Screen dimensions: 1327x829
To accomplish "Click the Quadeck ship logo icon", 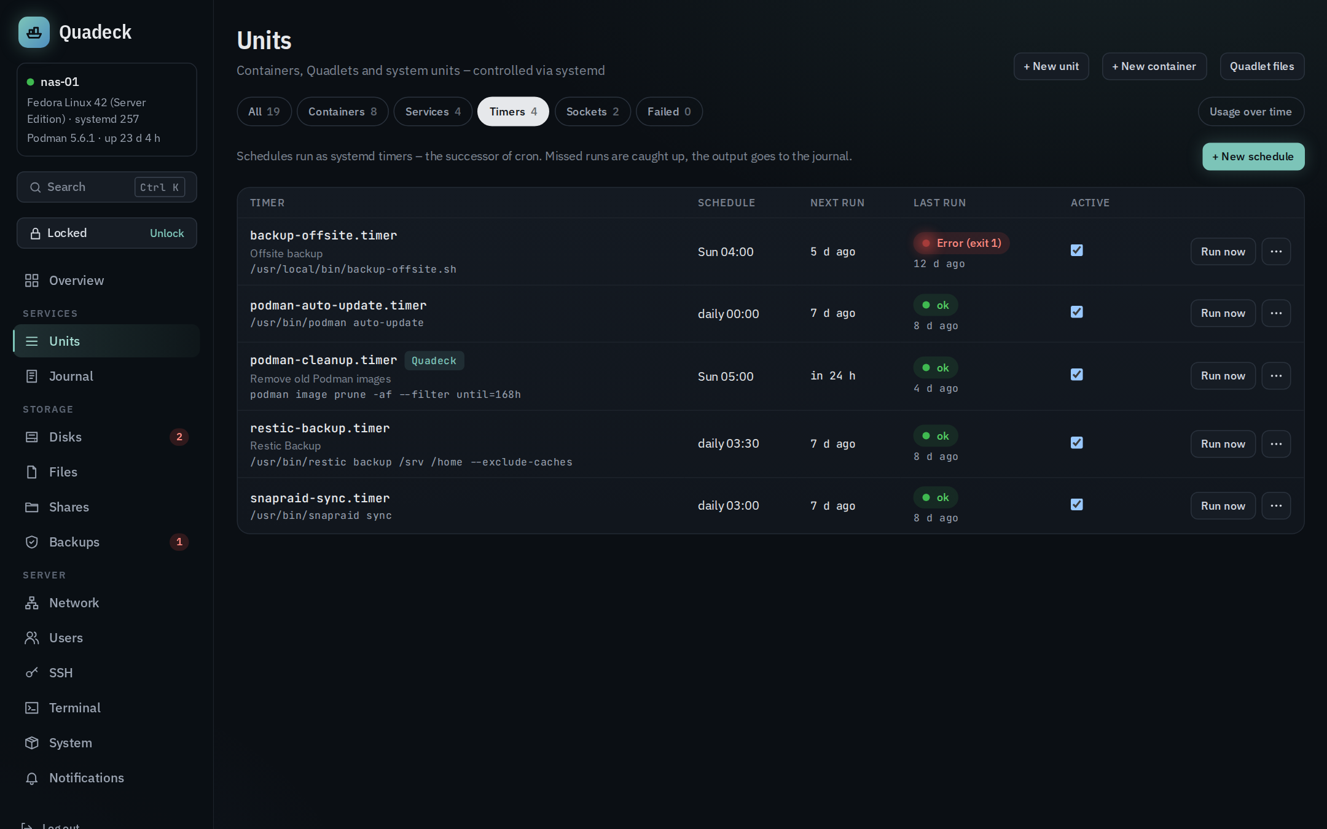I will pos(34,32).
